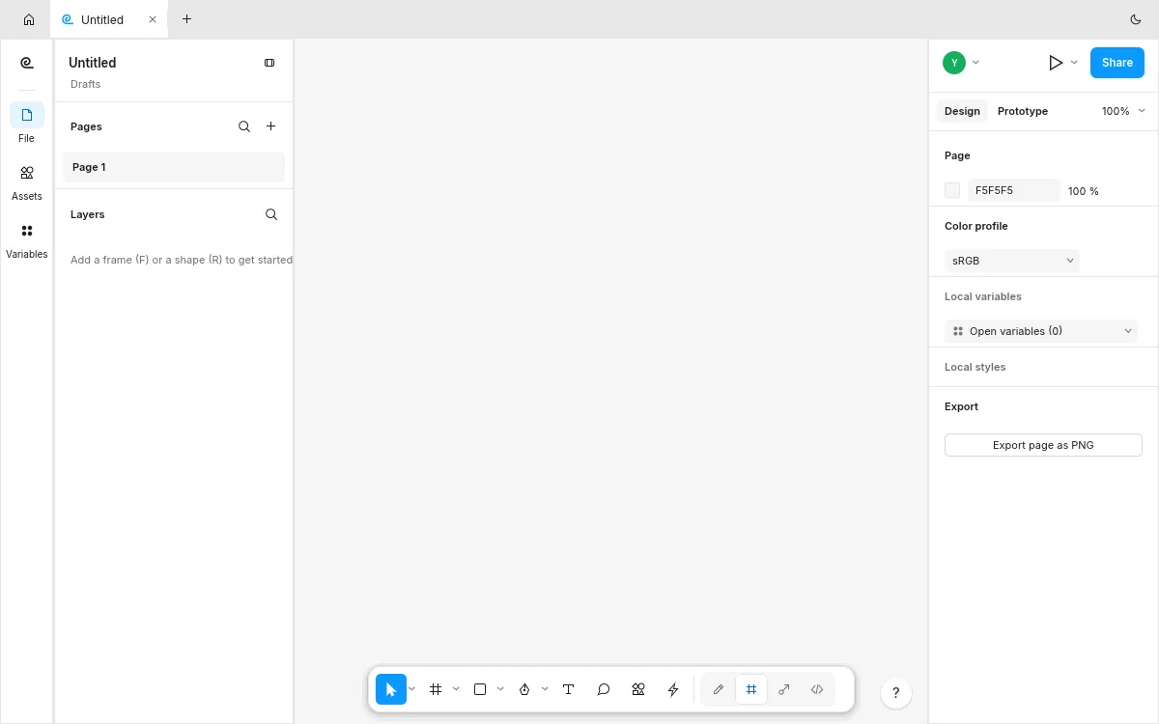Expand present options chevron
This screenshot has width=1159, height=724.
(1074, 63)
